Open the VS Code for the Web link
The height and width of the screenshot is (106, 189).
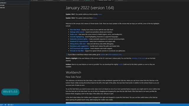tap(77, 51)
